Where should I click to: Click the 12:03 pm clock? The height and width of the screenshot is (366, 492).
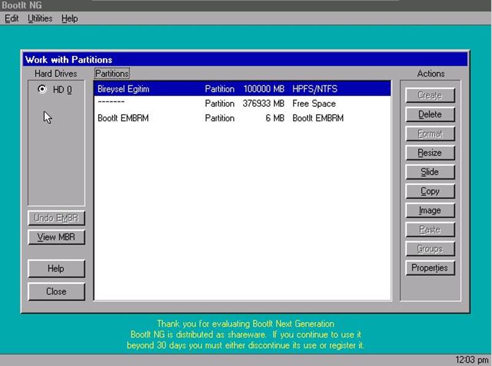tap(472, 360)
